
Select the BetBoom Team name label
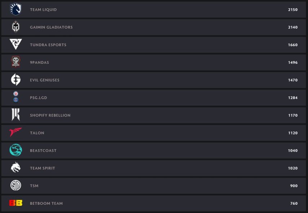[x=47, y=203]
